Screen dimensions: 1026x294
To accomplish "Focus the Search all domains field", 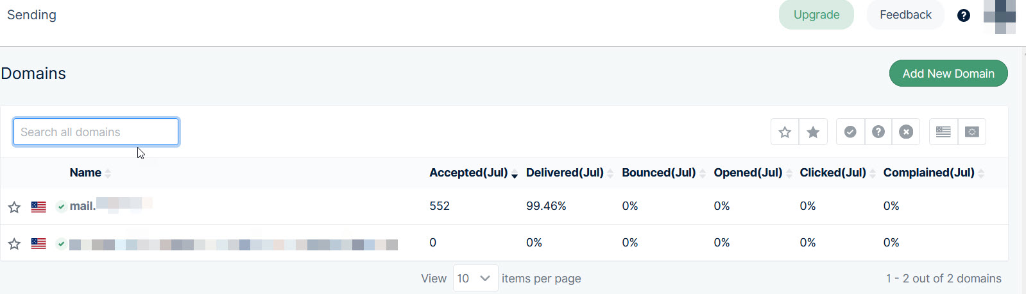I will pyautogui.click(x=96, y=132).
